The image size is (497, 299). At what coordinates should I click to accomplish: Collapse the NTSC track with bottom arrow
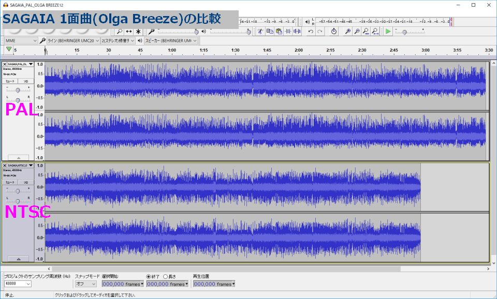tap(19, 259)
